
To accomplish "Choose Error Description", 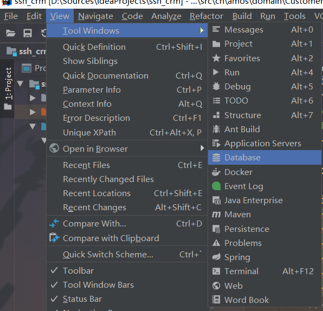I will tap(127, 118).
